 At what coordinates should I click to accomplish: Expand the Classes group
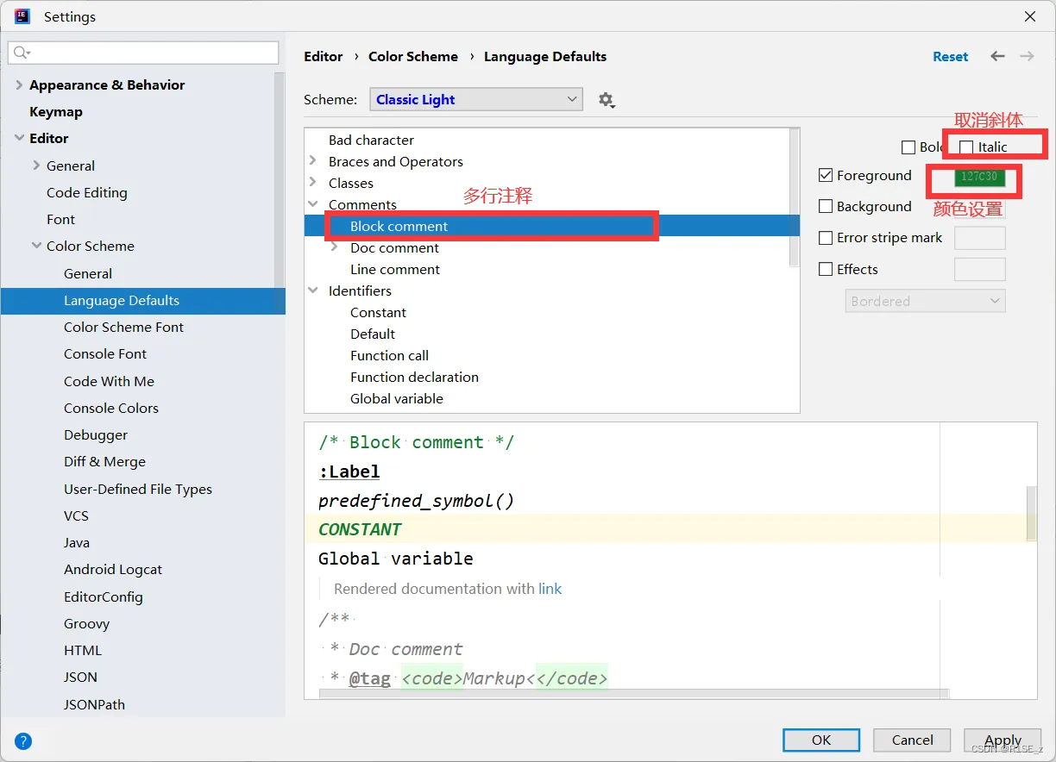313,183
